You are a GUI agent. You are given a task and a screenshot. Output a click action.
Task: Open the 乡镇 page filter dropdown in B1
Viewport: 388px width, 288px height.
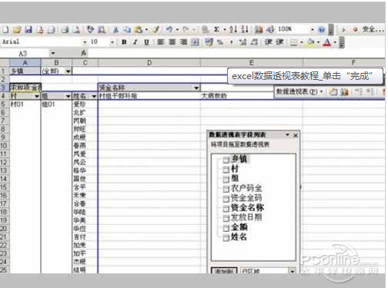(68, 71)
